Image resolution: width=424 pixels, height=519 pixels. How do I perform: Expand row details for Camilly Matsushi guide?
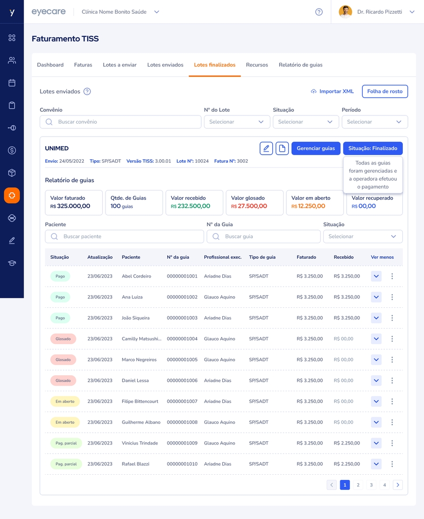[x=376, y=339]
